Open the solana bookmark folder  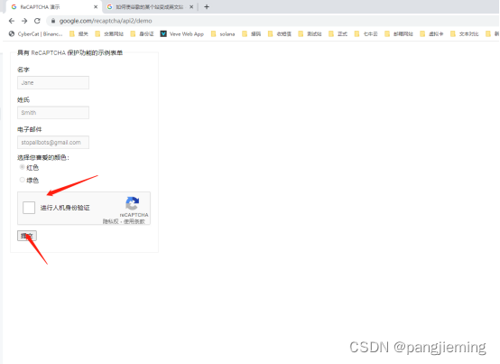(x=223, y=33)
